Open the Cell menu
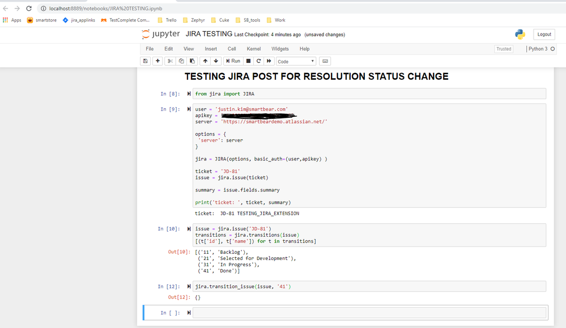 [x=232, y=49]
